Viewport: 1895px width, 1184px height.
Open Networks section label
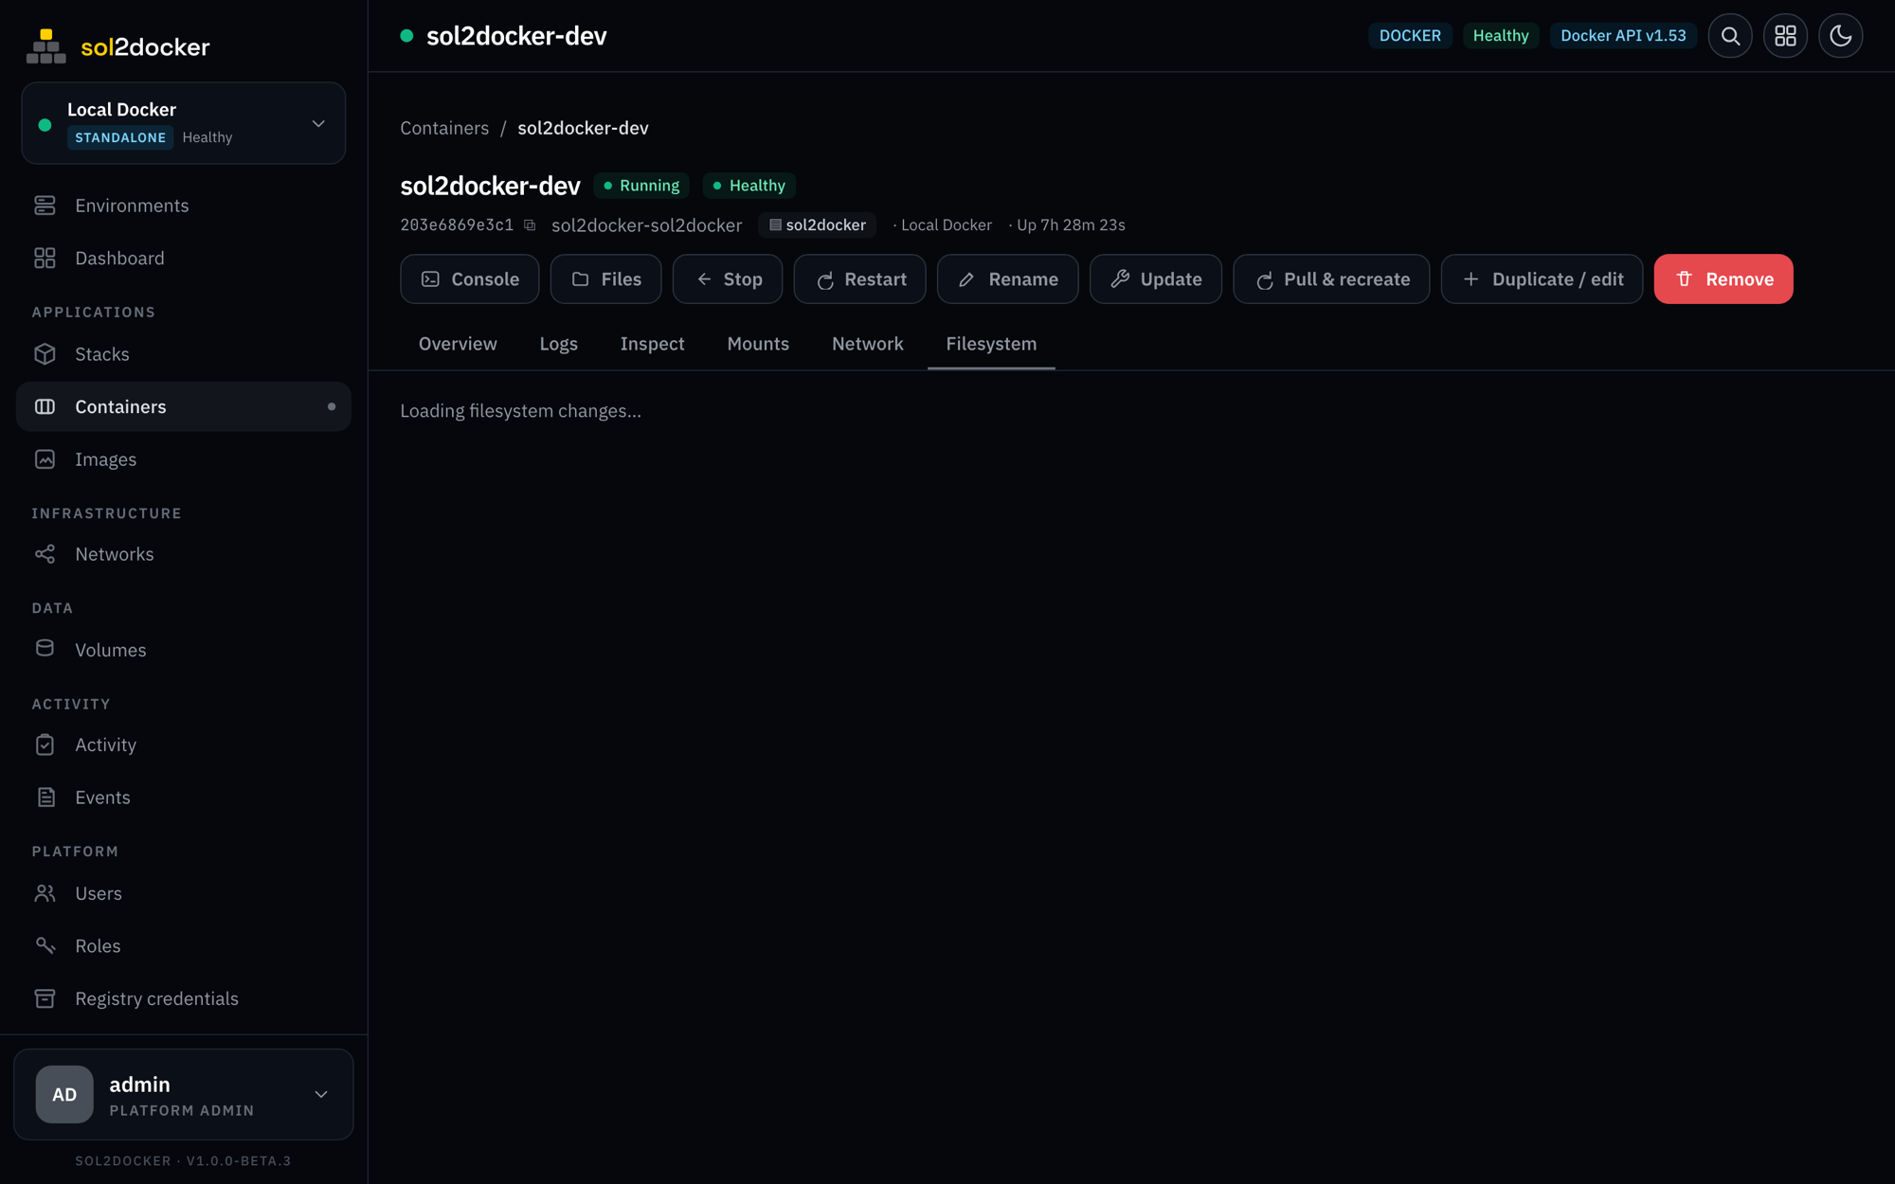pos(114,554)
